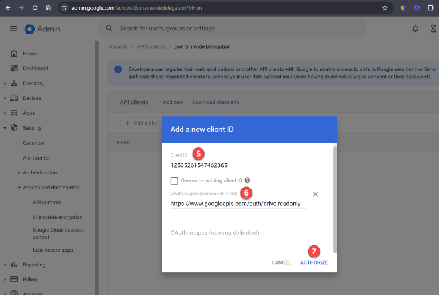Remove the OAuth scope with X icon
This screenshot has height=295, width=439.
pos(315,194)
